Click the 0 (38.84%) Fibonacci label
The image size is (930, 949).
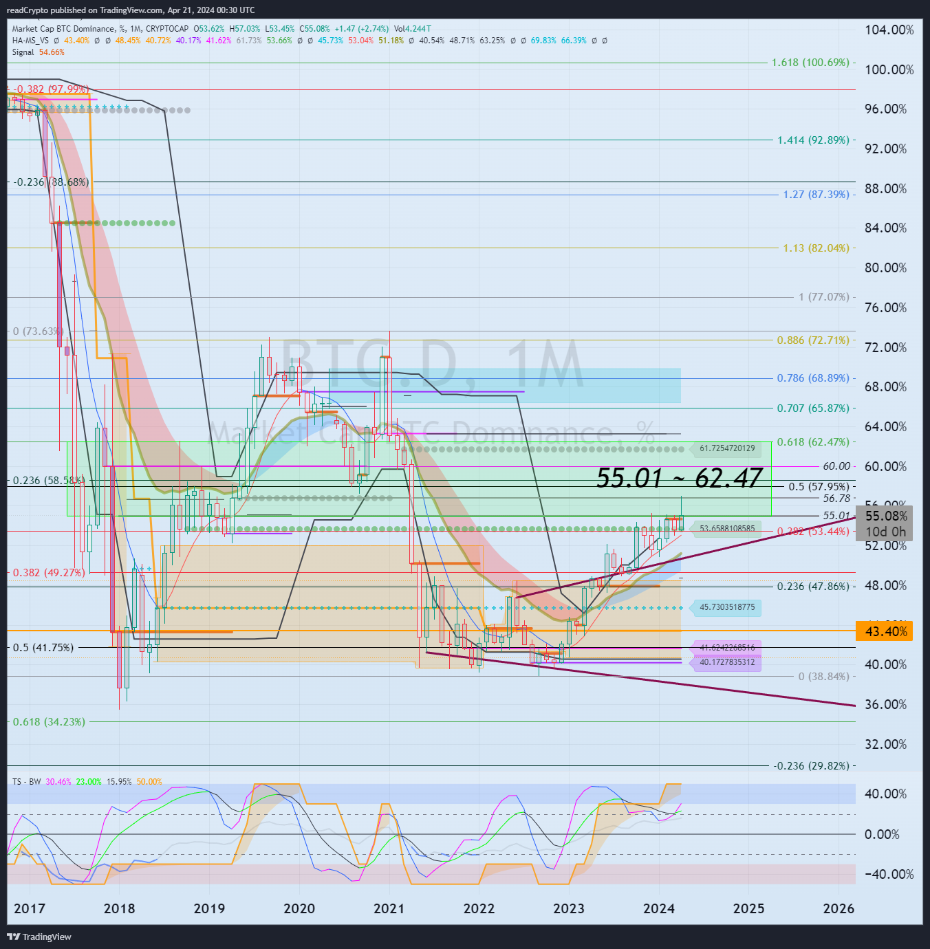824,677
